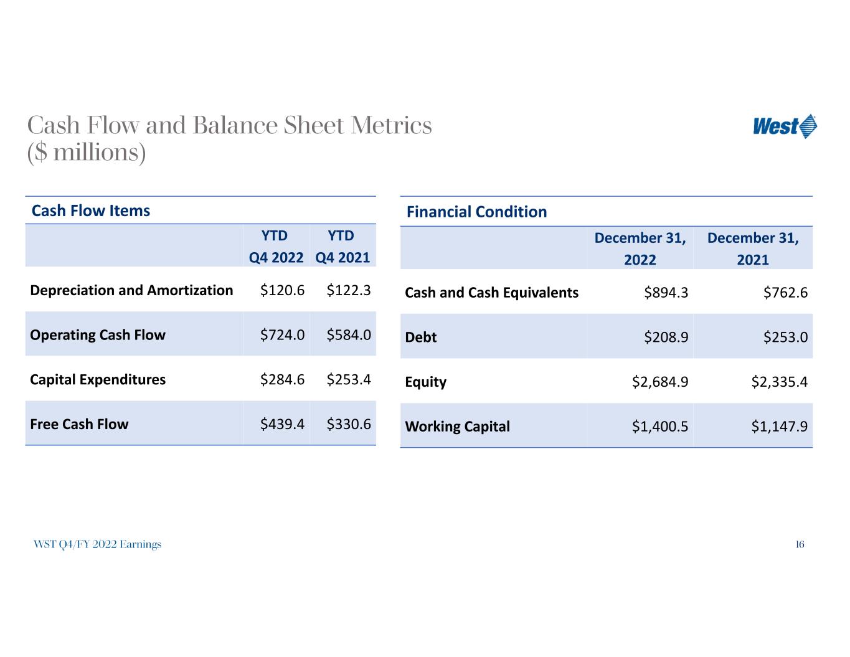Select the YTD Q4 2022 column header
This screenshot has width=850, height=657.
point(276,247)
